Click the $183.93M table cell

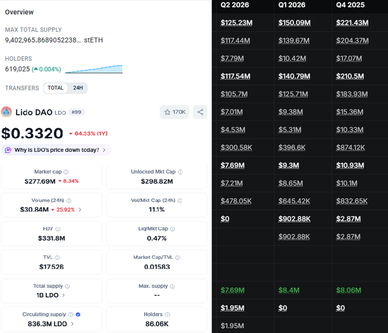pyautogui.click(x=352, y=94)
